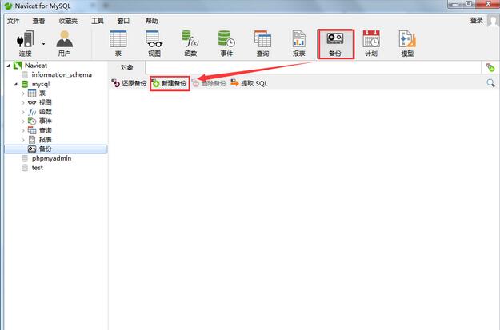This screenshot has height=330, width=500.
Task: Switch to the 对象 tab
Action: (x=127, y=68)
